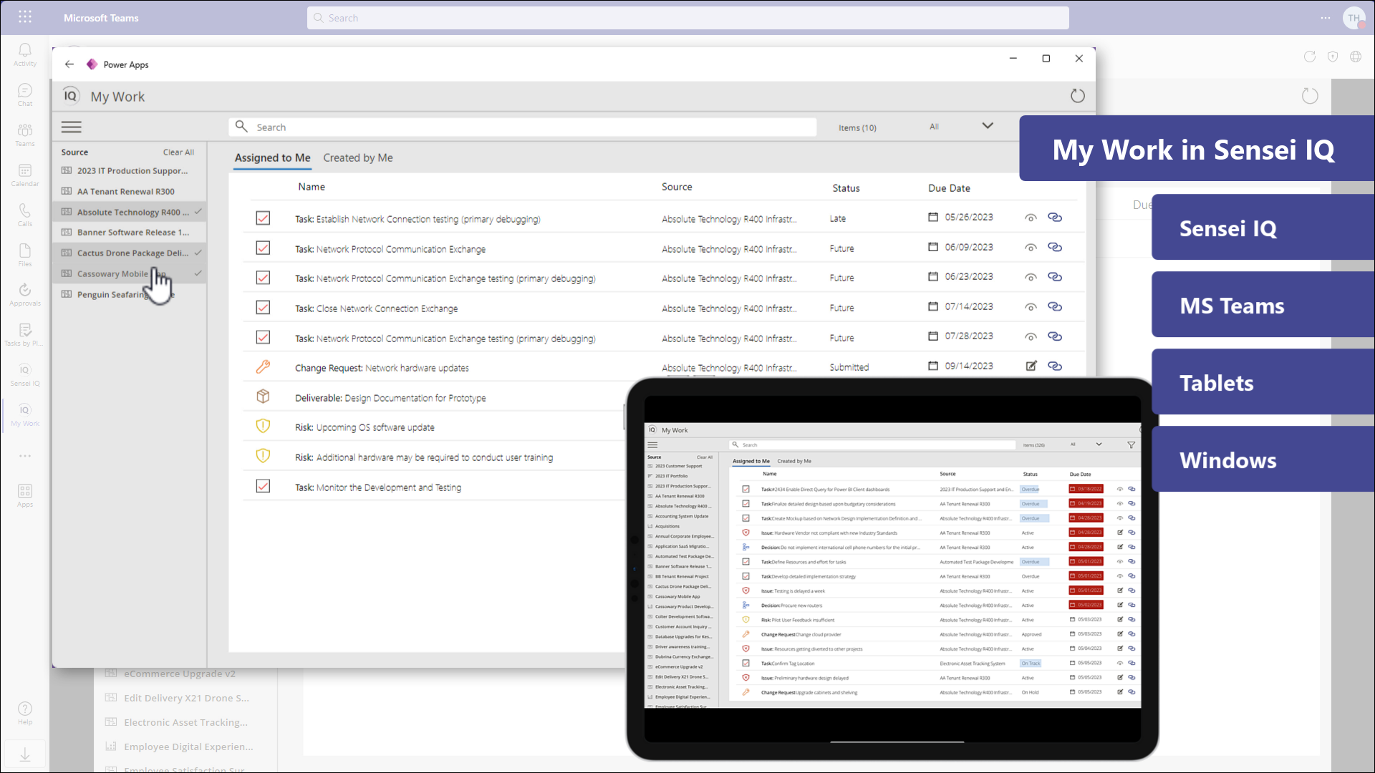Click My Work search field
Image resolution: width=1375 pixels, height=773 pixels.
pyautogui.click(x=523, y=127)
